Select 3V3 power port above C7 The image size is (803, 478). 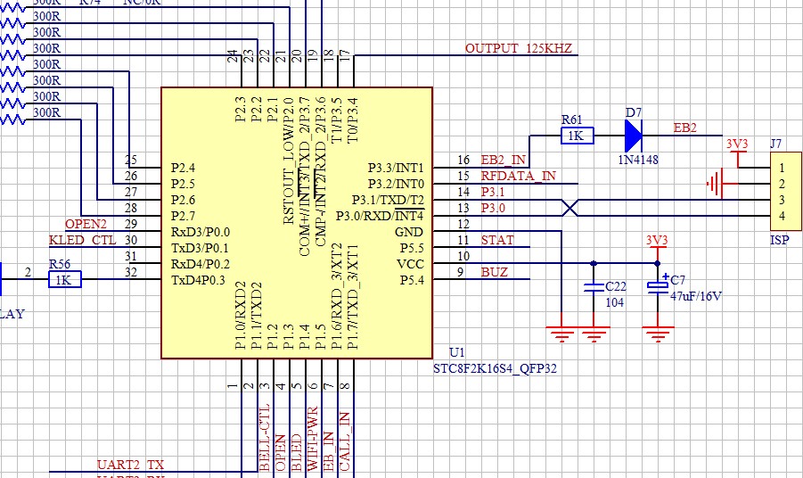(x=657, y=244)
